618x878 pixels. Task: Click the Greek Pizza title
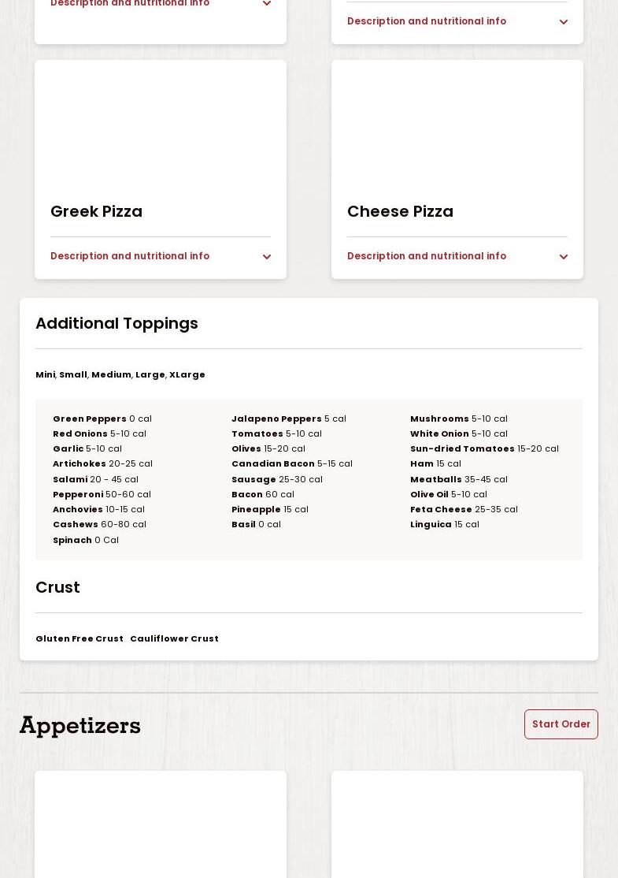click(96, 211)
